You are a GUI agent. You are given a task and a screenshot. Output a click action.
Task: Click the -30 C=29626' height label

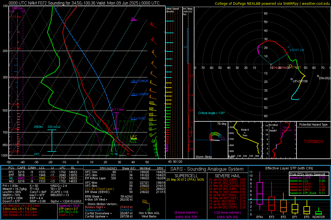tap(140, 81)
